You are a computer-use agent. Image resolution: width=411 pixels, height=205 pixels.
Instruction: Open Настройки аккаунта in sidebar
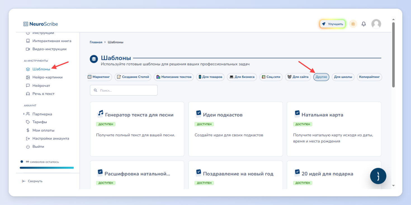(x=47, y=138)
